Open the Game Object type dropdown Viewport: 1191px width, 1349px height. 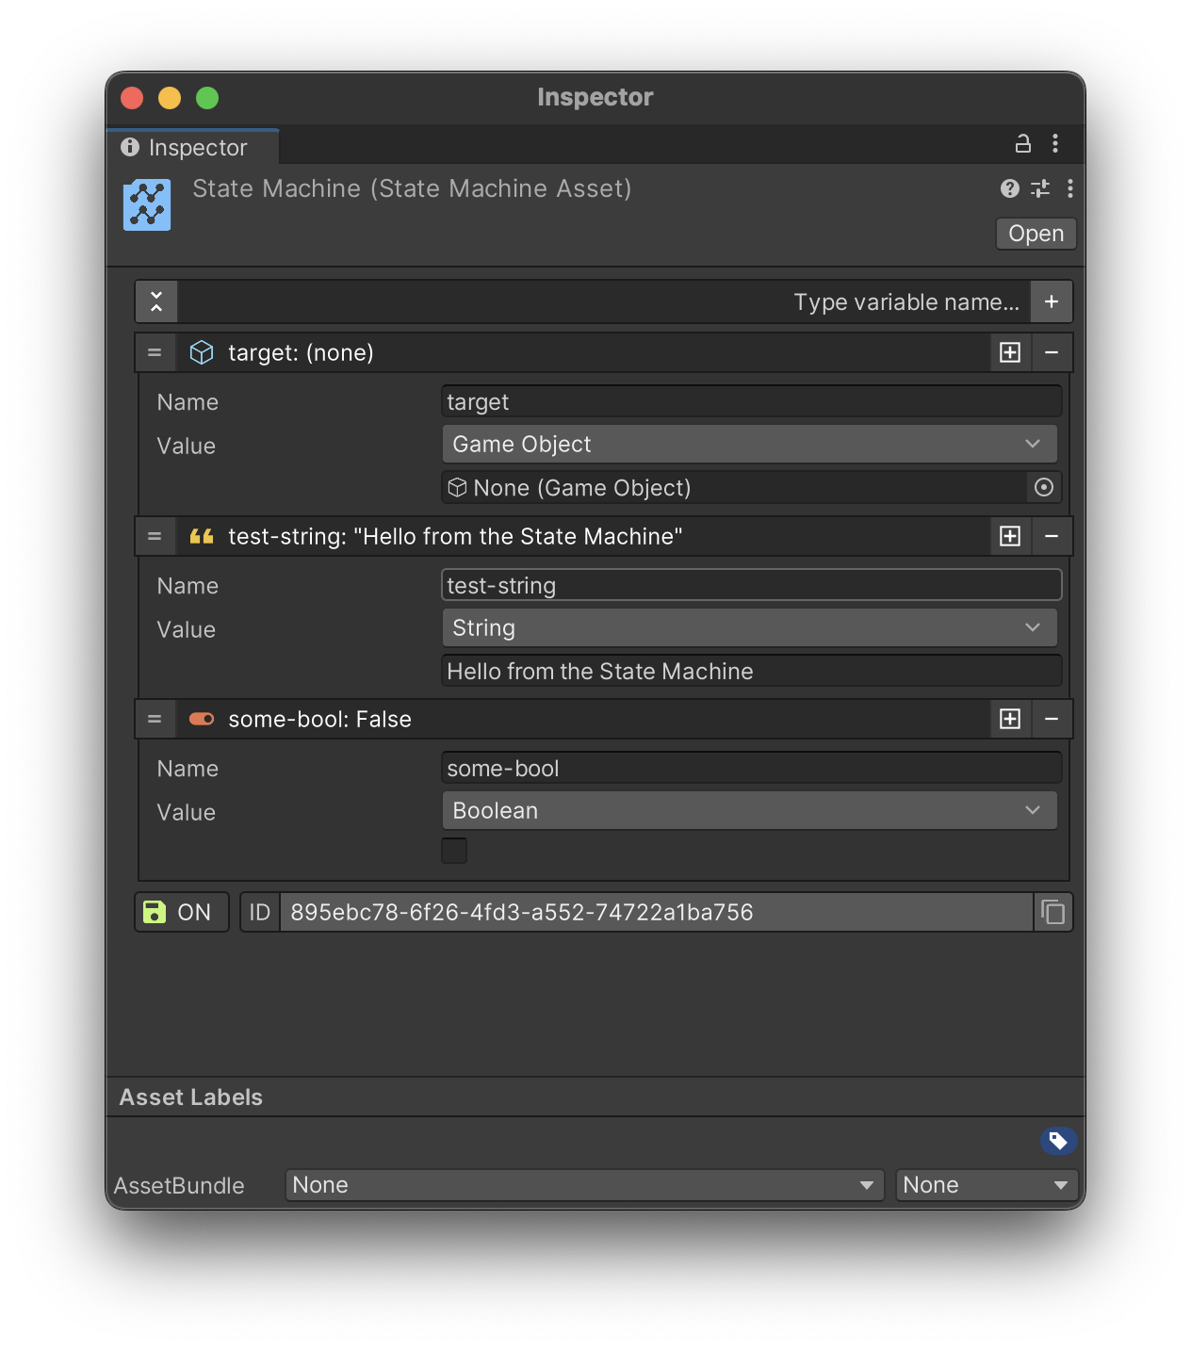click(x=749, y=444)
